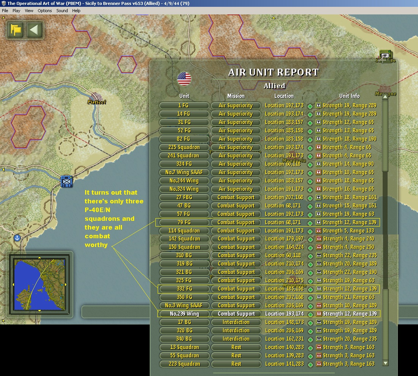Click Combat Support mission for 27 FBG
Viewport: 418px width, 376px height.
(236, 197)
